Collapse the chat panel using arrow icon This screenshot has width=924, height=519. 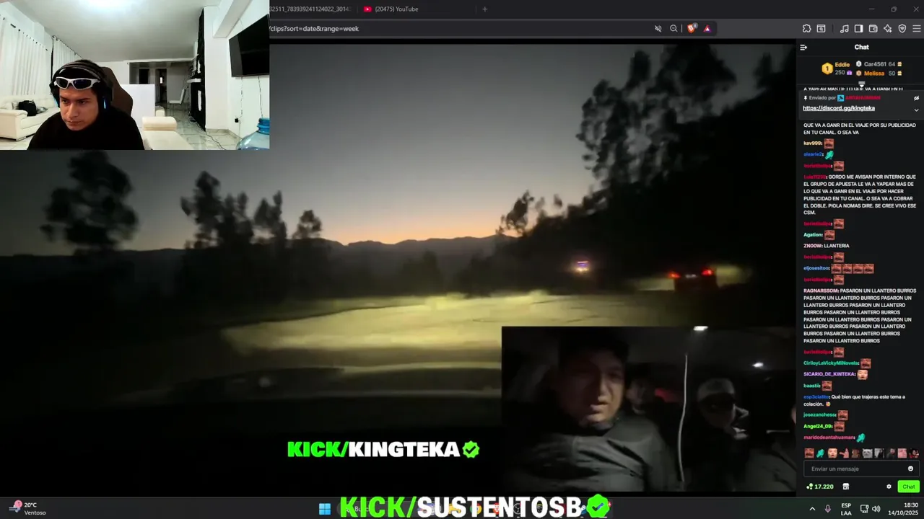click(x=803, y=48)
